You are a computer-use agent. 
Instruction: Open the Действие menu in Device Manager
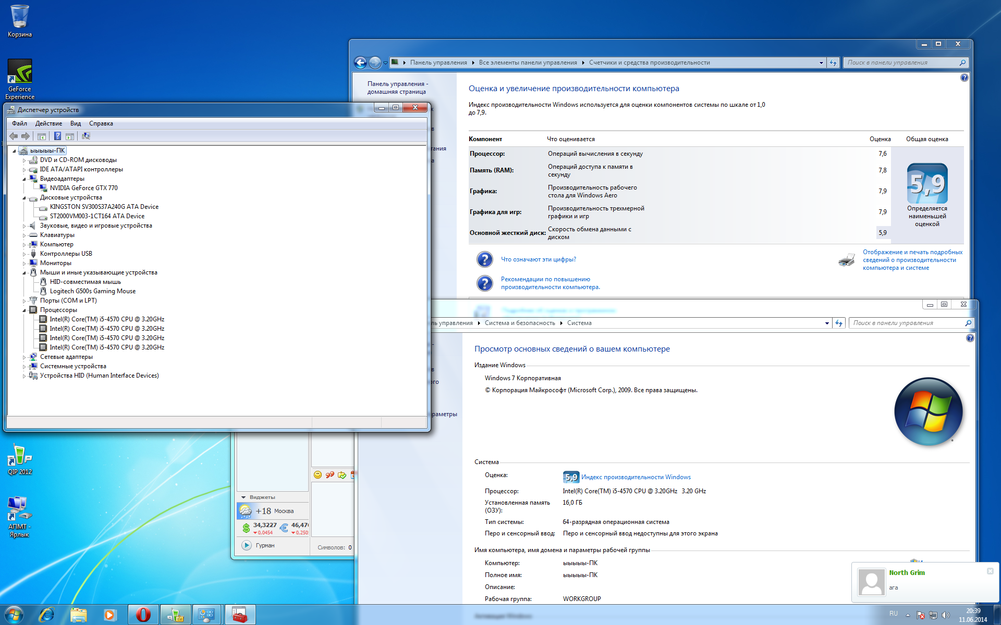click(48, 123)
